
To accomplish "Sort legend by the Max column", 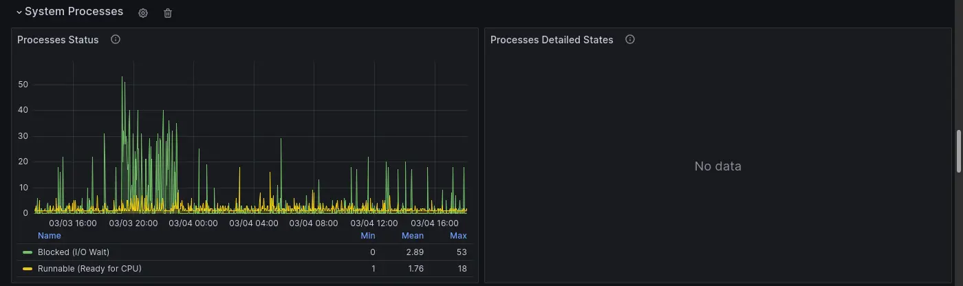I will click(458, 236).
